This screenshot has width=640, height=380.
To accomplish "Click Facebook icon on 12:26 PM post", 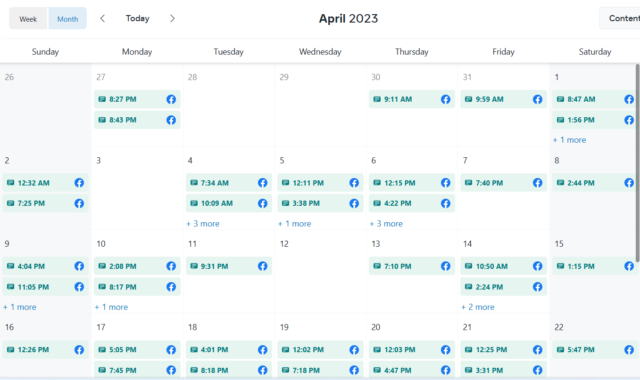I will click(x=79, y=350).
